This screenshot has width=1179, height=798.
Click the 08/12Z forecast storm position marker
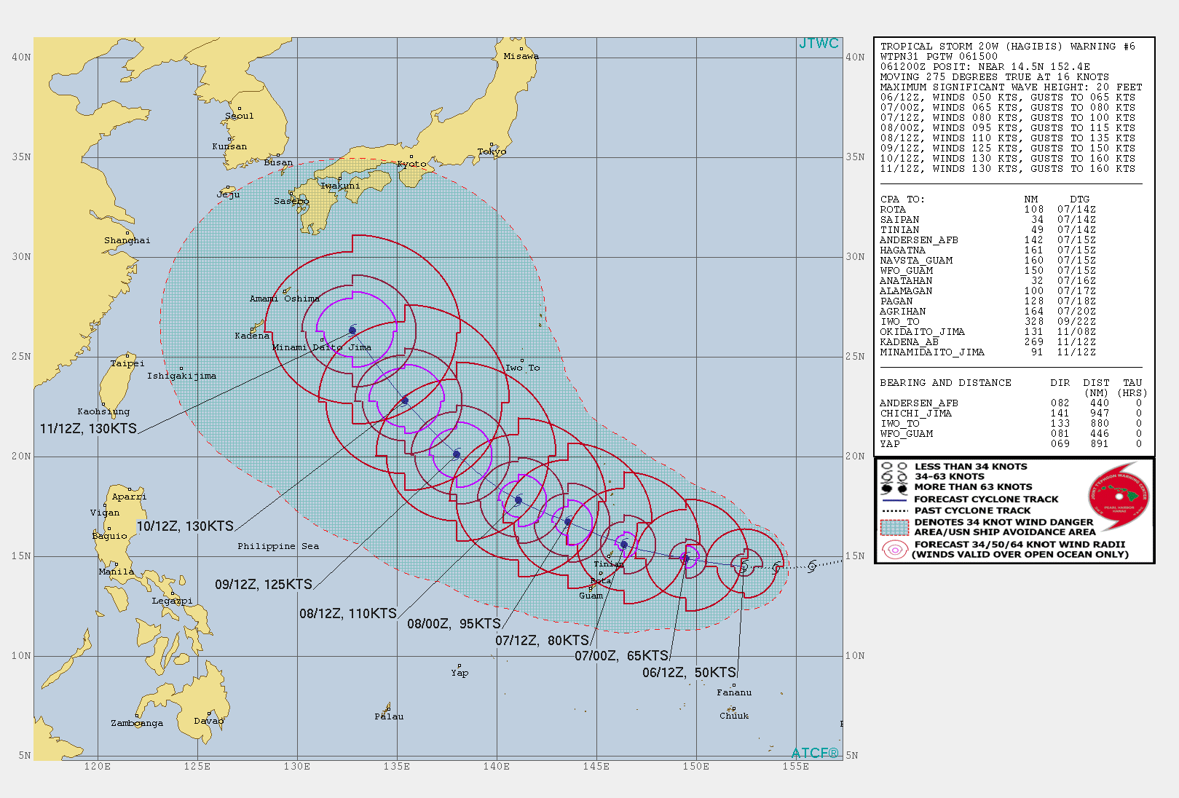[518, 500]
